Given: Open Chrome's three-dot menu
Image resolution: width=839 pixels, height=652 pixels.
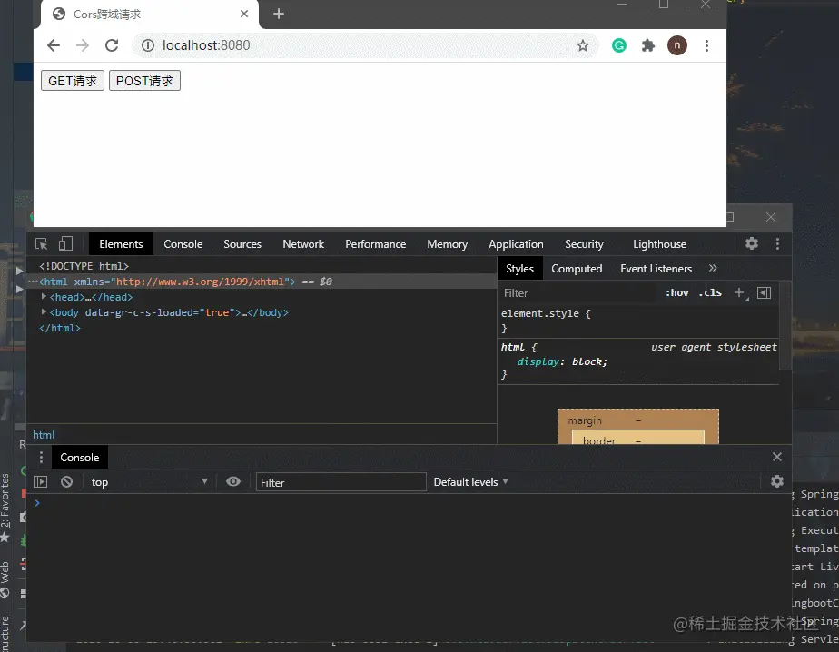Looking at the screenshot, I should (x=706, y=45).
